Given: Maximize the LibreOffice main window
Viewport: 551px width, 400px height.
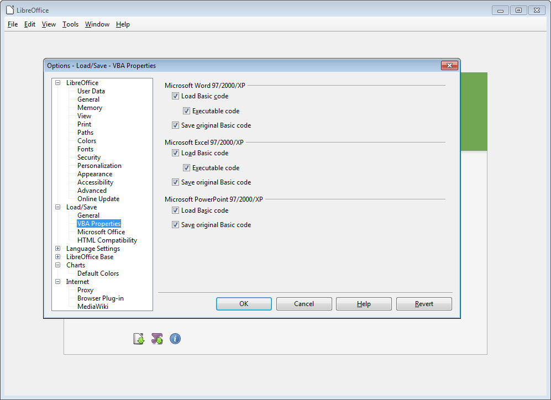Looking at the screenshot, I should coord(518,10).
